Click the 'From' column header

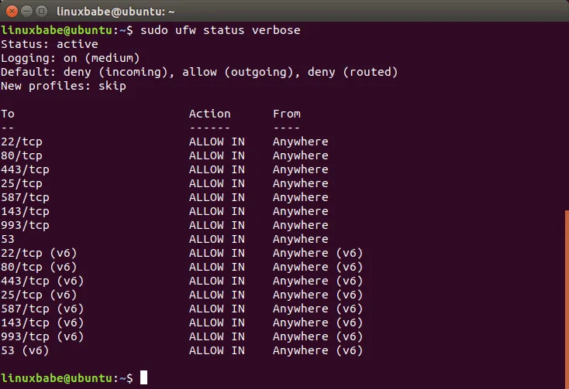click(287, 114)
